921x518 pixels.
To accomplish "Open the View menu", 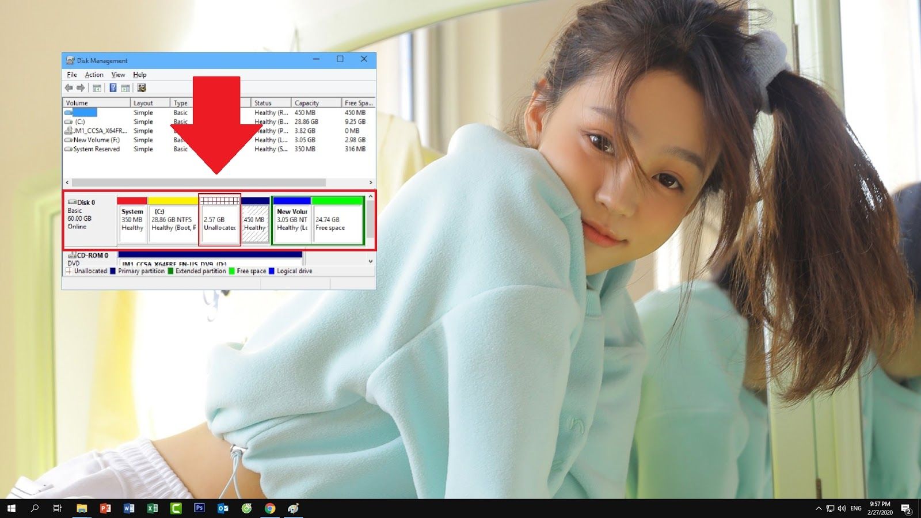I will point(118,74).
